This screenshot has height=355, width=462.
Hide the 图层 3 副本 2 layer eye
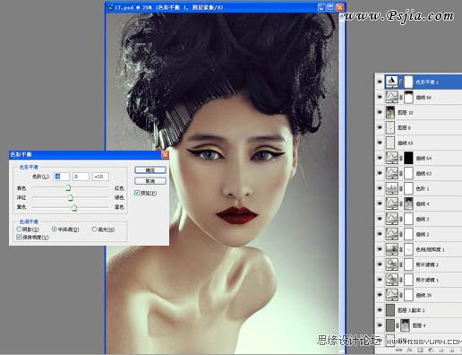click(x=380, y=310)
